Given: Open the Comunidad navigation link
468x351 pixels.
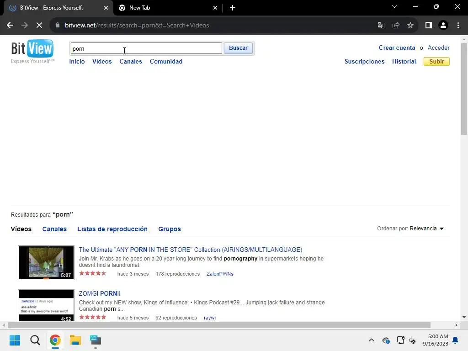Looking at the screenshot, I should (x=166, y=62).
